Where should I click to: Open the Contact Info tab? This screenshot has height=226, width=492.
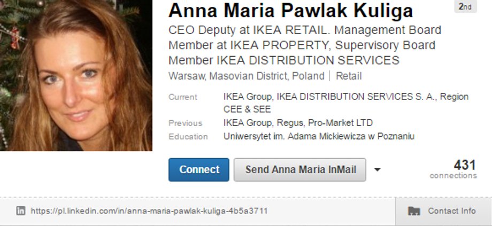(x=443, y=211)
